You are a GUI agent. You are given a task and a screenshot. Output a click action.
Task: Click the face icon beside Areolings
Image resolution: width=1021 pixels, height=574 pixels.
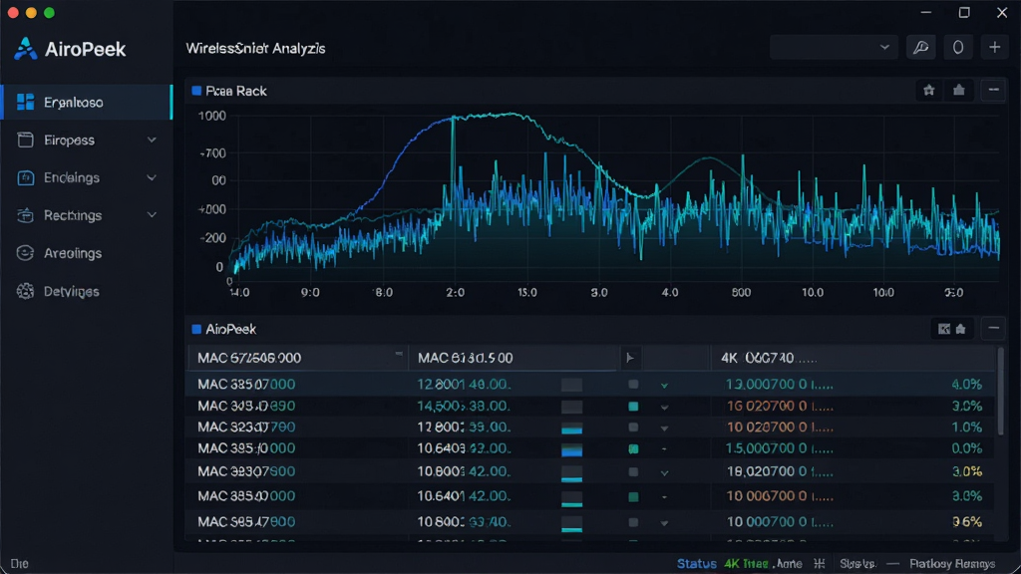pyautogui.click(x=25, y=253)
